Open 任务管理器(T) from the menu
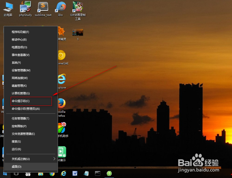Screen dimensions: 232x178 31,118
